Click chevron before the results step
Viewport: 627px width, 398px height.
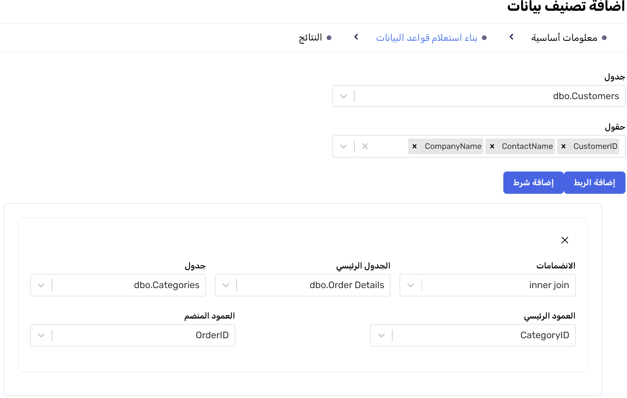point(356,37)
